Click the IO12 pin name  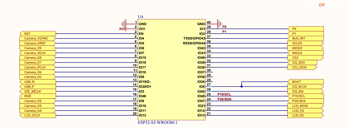[x=143, y=115]
